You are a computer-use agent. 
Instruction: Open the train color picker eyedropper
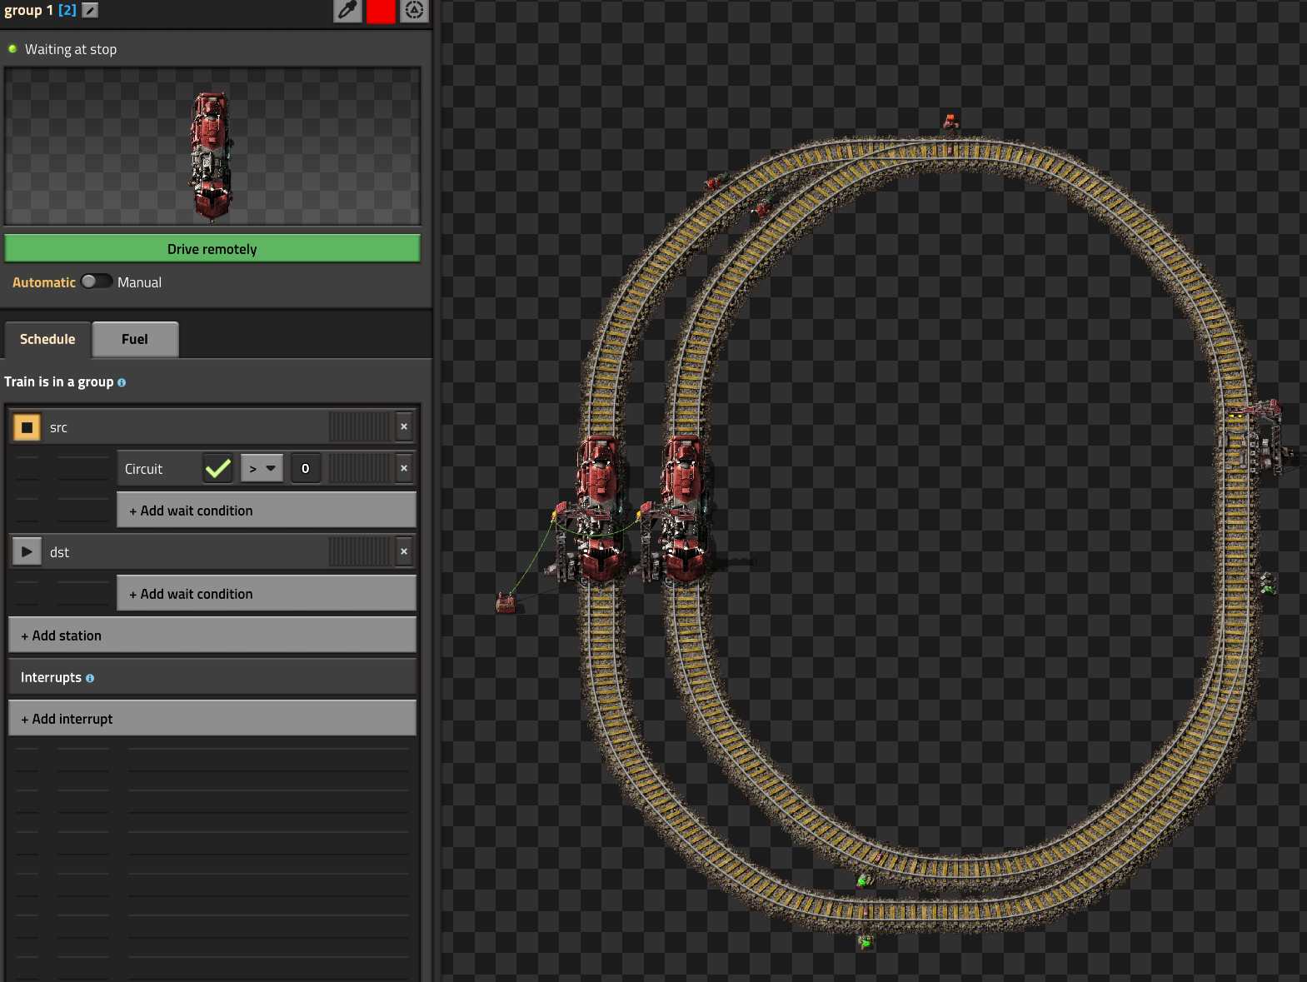coord(347,11)
